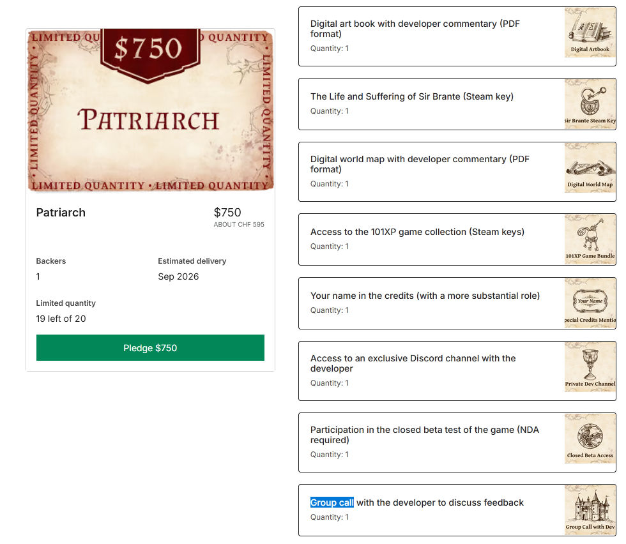Click the Sir Brante Steam Key icon
Viewport: 626px width, 544px height.
pos(590,104)
